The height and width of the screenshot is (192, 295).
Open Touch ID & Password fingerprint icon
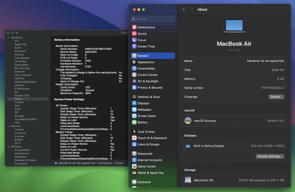(134, 138)
